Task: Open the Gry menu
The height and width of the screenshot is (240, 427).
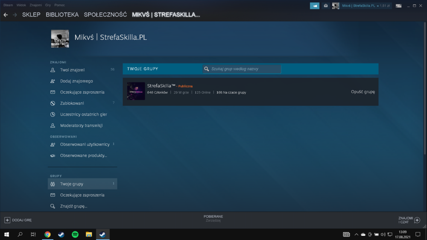Action: click(x=48, y=5)
